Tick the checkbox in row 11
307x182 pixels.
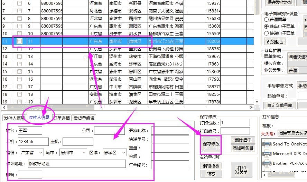[x=19, y=41]
